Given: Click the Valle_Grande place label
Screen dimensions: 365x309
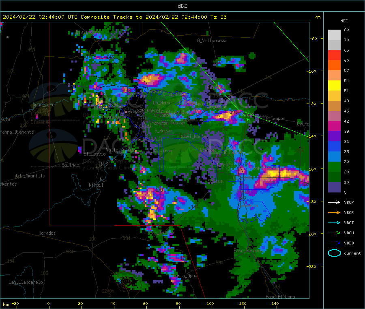Looking at the screenshot, I should click(x=120, y=150).
